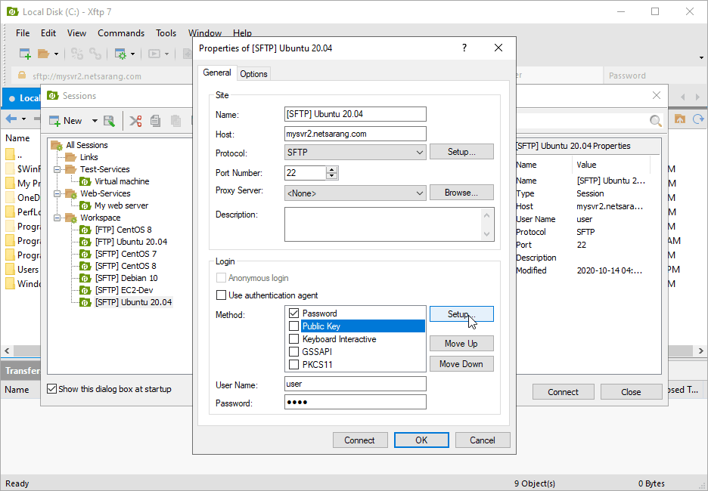The image size is (708, 491).
Task: Check the Public Key method checkbox
Action: pos(294,326)
